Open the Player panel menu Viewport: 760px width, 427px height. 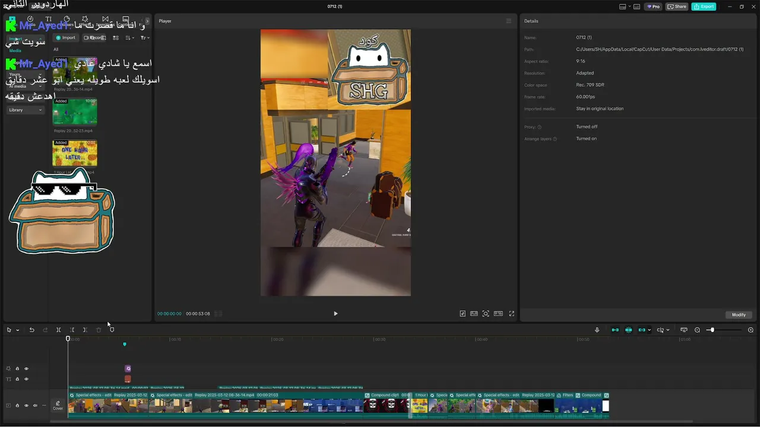pos(508,21)
